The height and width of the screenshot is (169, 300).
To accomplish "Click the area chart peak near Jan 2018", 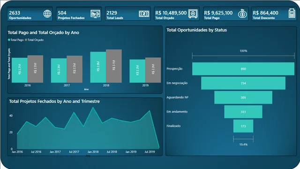I will pyautogui.click(x=93, y=108).
